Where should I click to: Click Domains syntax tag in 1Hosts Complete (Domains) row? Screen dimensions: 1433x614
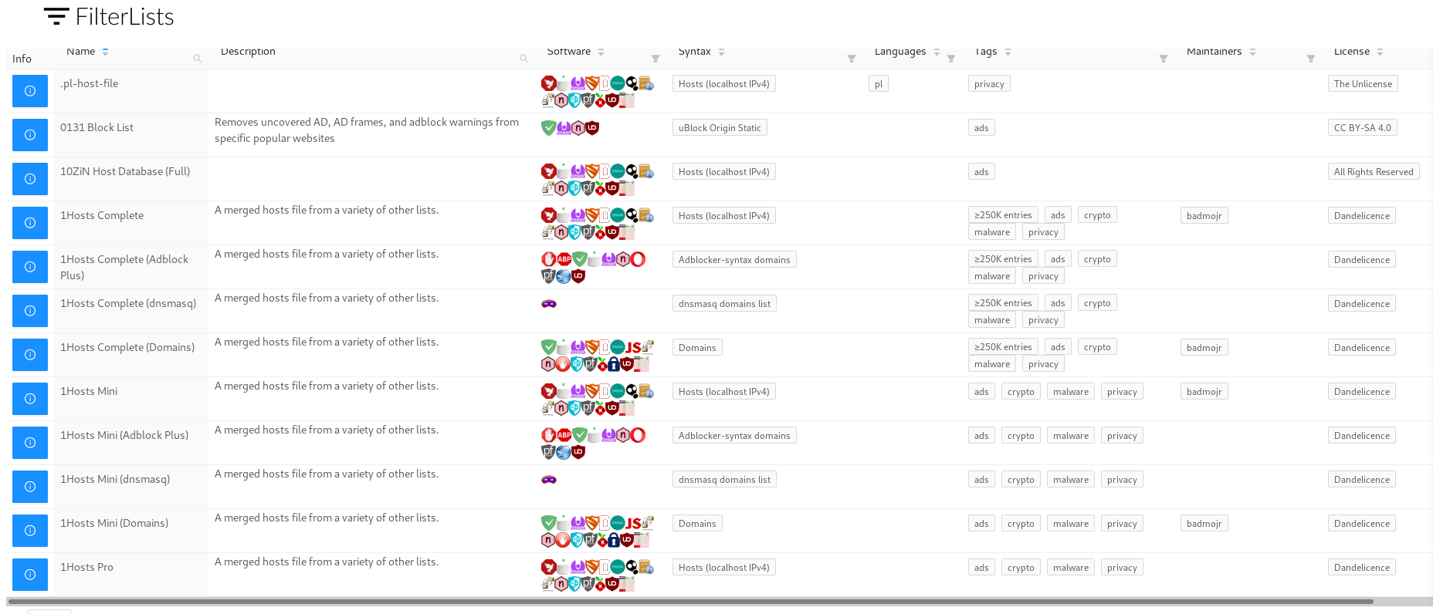[x=697, y=348]
